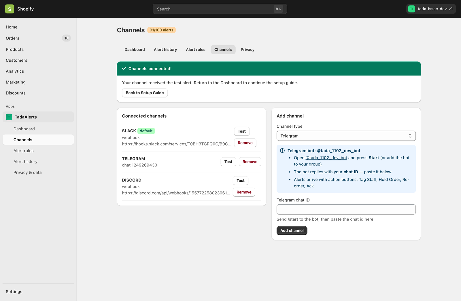Click the Shopify logo icon

(x=10, y=9)
